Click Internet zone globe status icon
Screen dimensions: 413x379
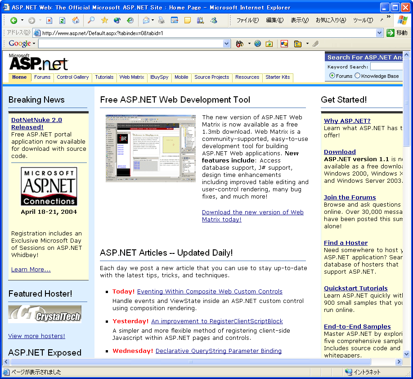coord(349,372)
